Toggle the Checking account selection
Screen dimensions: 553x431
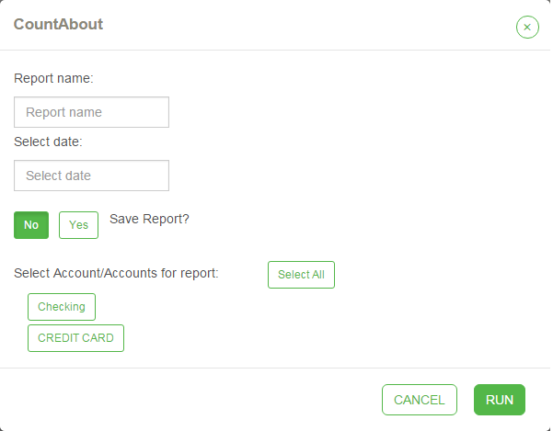point(62,307)
